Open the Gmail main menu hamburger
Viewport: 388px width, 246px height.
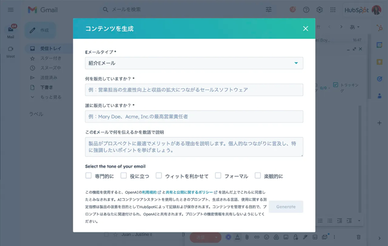(11, 10)
